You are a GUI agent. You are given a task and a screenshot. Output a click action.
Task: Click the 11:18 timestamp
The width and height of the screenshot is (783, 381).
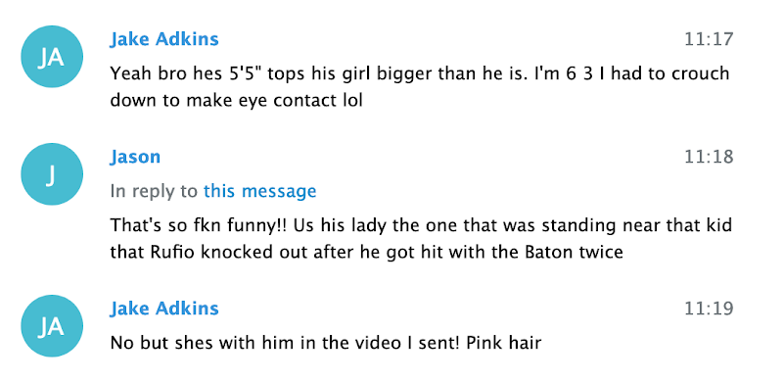709,157
